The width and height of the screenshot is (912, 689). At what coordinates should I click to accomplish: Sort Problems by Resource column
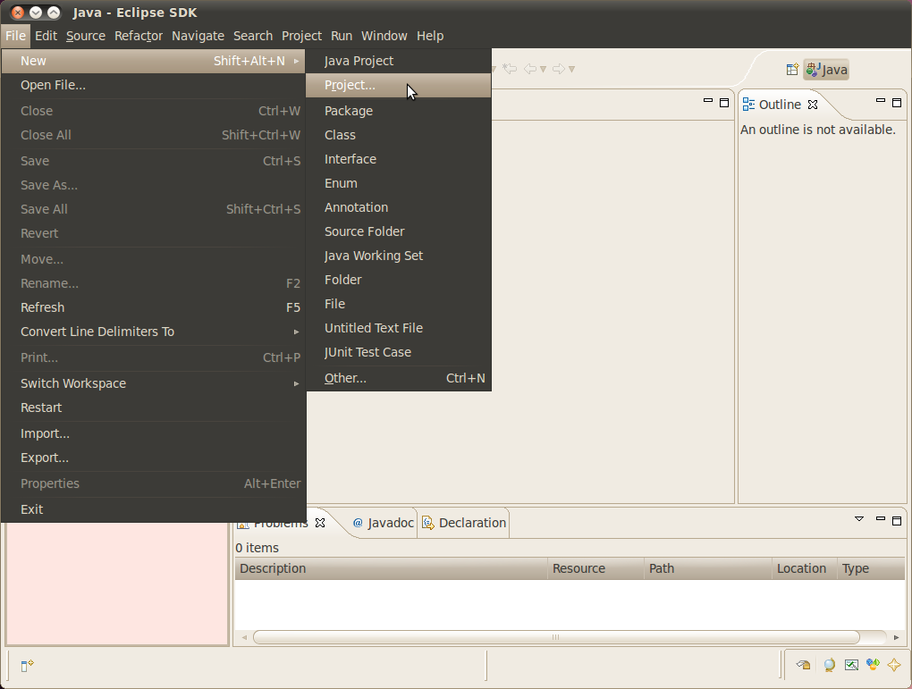pos(596,568)
